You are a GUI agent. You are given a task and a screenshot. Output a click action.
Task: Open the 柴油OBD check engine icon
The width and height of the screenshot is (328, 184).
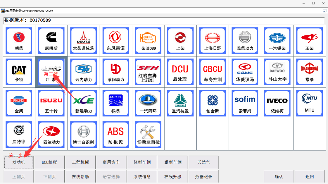[x=148, y=41]
